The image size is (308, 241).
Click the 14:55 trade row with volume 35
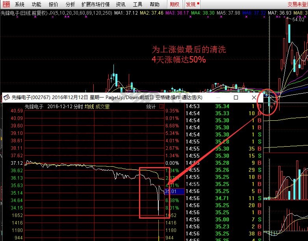tap(224, 149)
